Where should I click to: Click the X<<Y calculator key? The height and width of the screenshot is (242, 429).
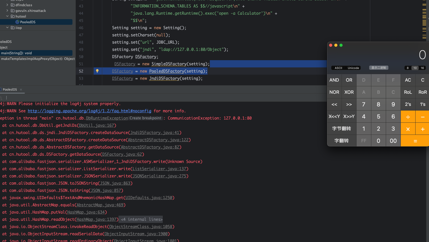click(x=334, y=116)
